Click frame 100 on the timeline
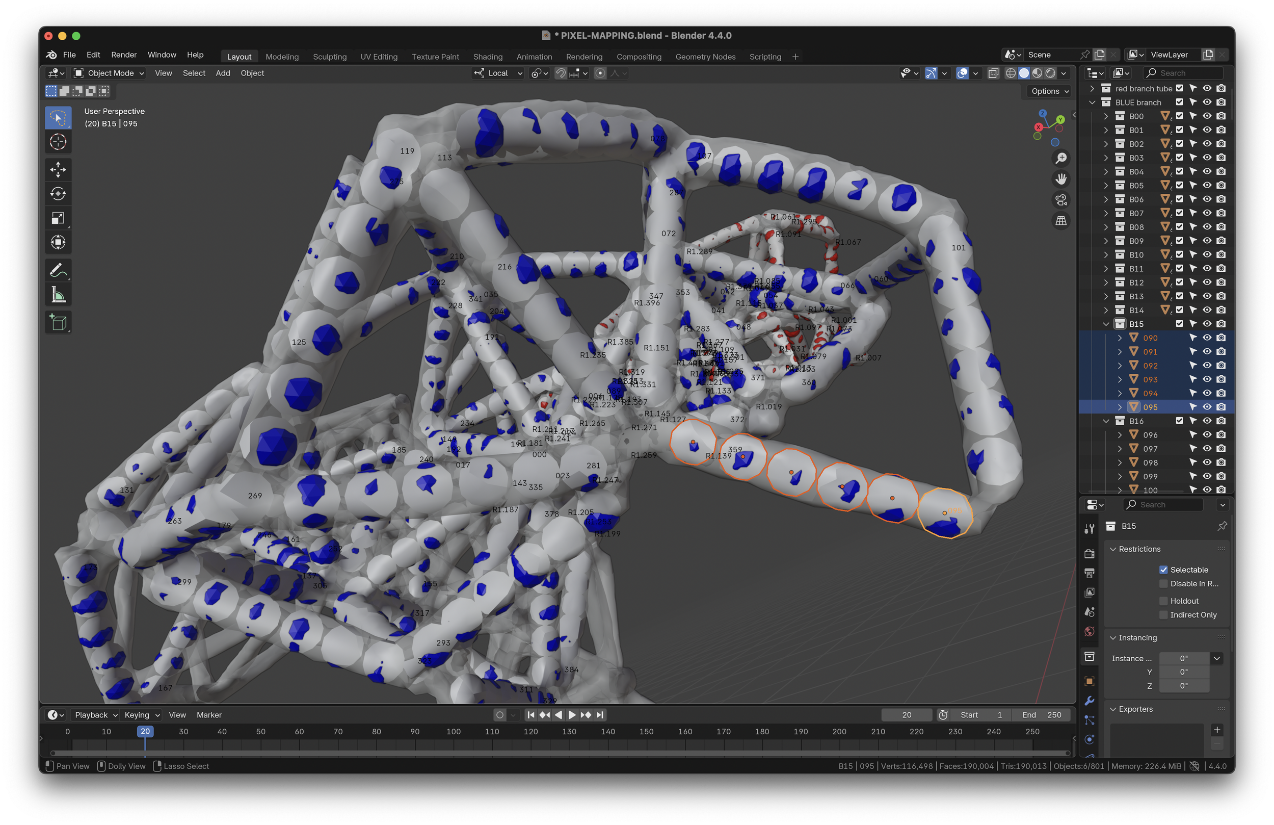This screenshot has height=825, width=1274. pos(454,731)
